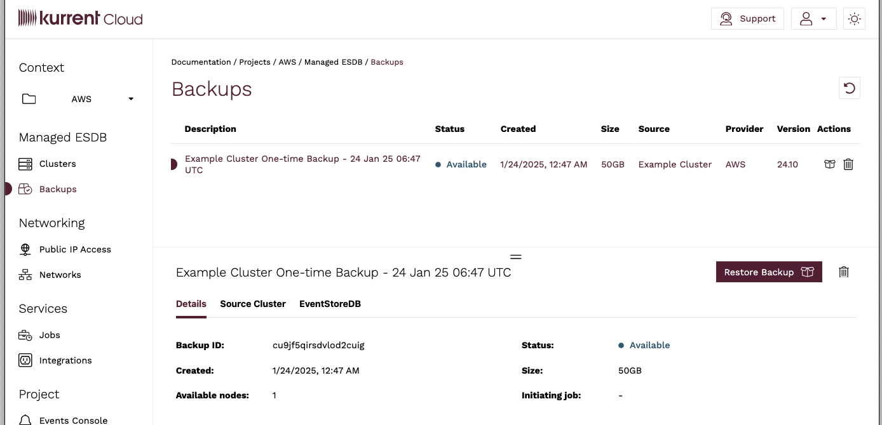882x425 pixels.
Task: Click the refresh backups list icon
Action: click(850, 88)
